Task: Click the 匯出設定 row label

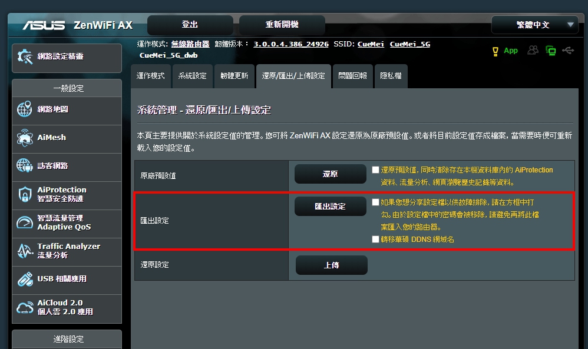Action: [x=154, y=221]
